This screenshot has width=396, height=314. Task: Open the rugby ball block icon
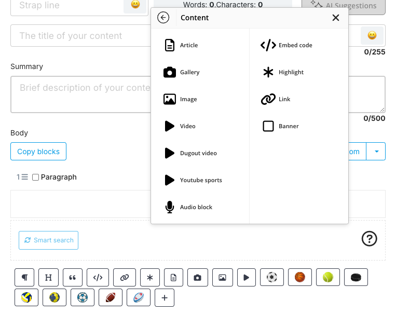[x=139, y=297]
